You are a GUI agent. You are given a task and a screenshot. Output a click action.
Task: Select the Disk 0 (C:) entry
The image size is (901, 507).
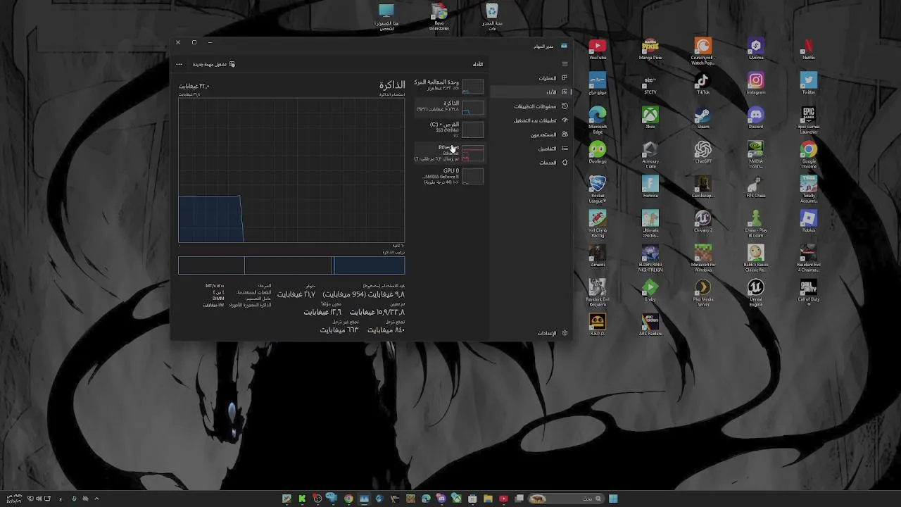(x=449, y=129)
